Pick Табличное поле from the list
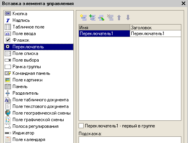The width and height of the screenshot is (188, 143). [39, 27]
